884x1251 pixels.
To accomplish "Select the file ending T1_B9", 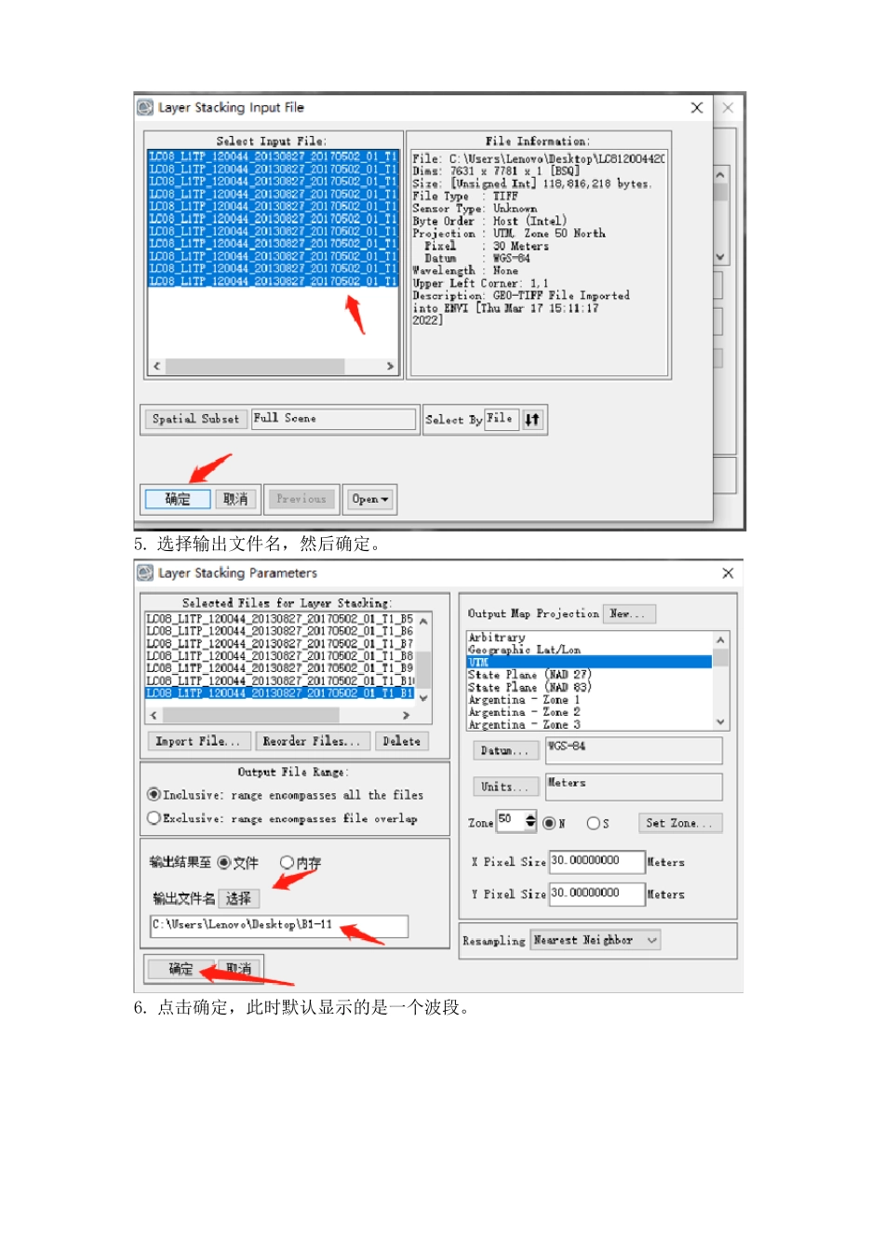I will [280, 668].
